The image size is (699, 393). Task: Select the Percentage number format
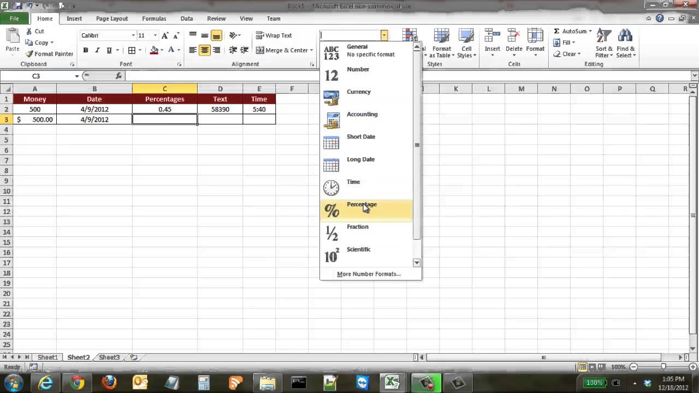366,210
